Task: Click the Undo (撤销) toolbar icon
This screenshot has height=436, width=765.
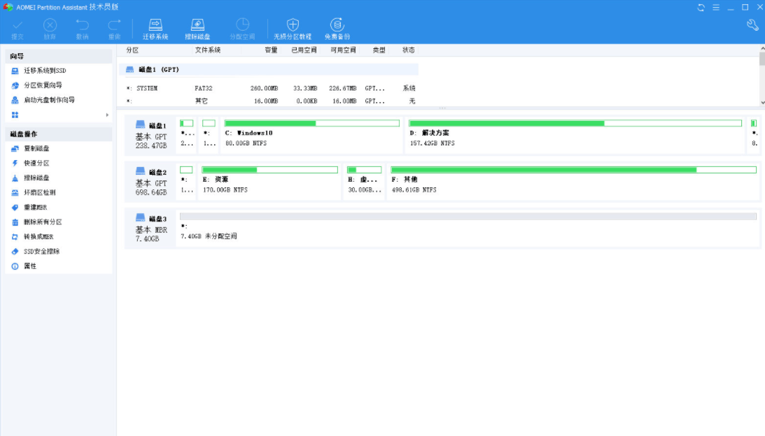Action: [x=82, y=26]
